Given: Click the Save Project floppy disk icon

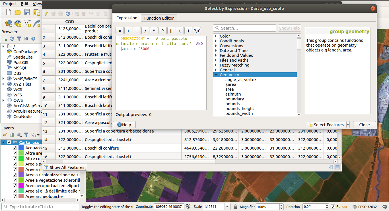Looking at the screenshot, I should coord(27,12).
